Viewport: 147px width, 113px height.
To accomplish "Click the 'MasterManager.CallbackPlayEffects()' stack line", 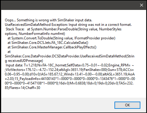I will pos(52,47).
